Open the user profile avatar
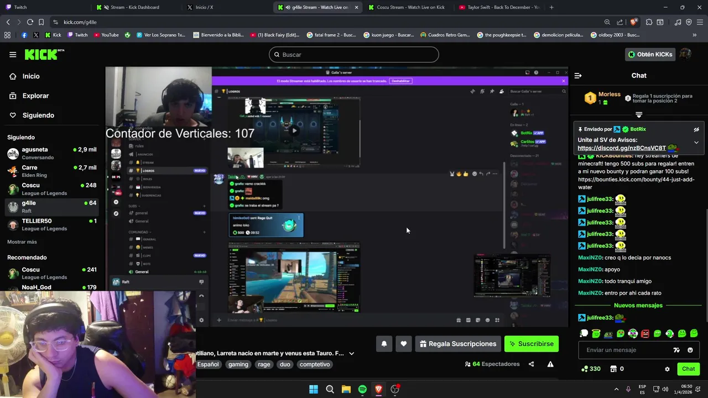708x398 pixels. click(x=685, y=54)
